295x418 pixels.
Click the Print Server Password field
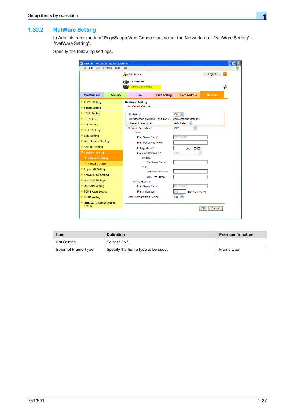[x=190, y=143]
